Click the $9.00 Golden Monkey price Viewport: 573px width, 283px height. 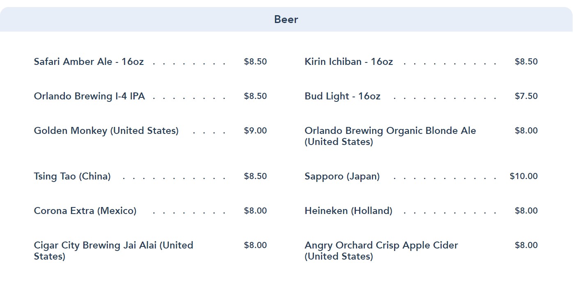255,131
